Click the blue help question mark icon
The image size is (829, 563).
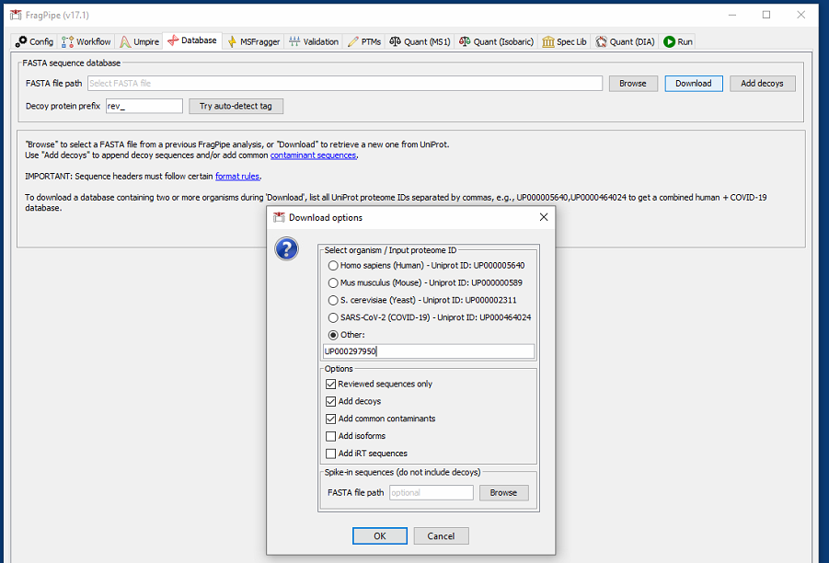click(286, 248)
